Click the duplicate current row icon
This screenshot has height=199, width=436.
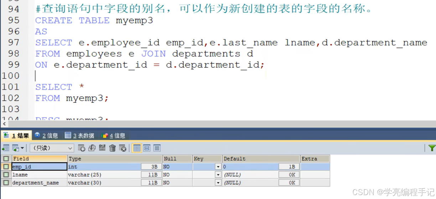[x=92, y=148]
